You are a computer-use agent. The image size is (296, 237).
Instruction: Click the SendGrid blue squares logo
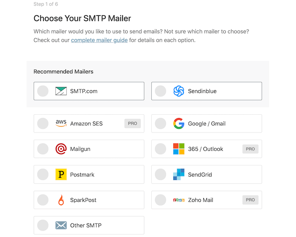click(178, 174)
